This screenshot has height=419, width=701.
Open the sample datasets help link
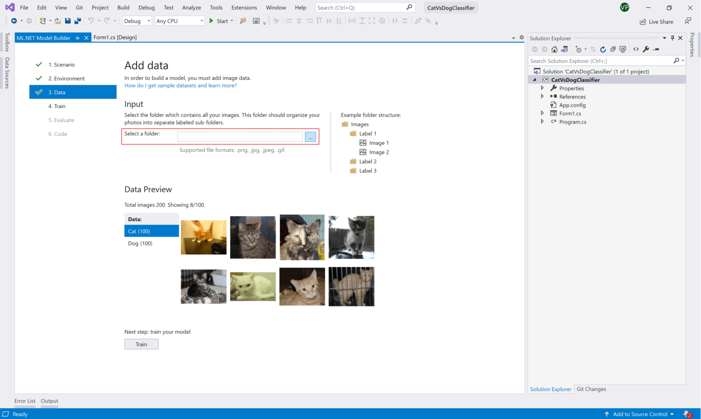180,85
